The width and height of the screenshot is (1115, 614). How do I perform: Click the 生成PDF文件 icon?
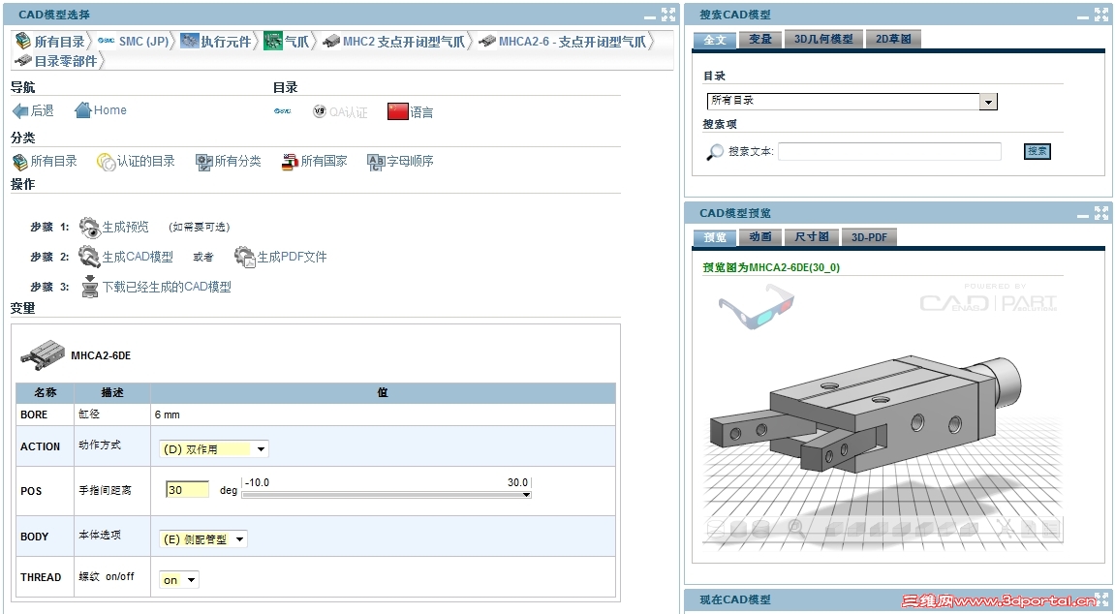(x=245, y=257)
